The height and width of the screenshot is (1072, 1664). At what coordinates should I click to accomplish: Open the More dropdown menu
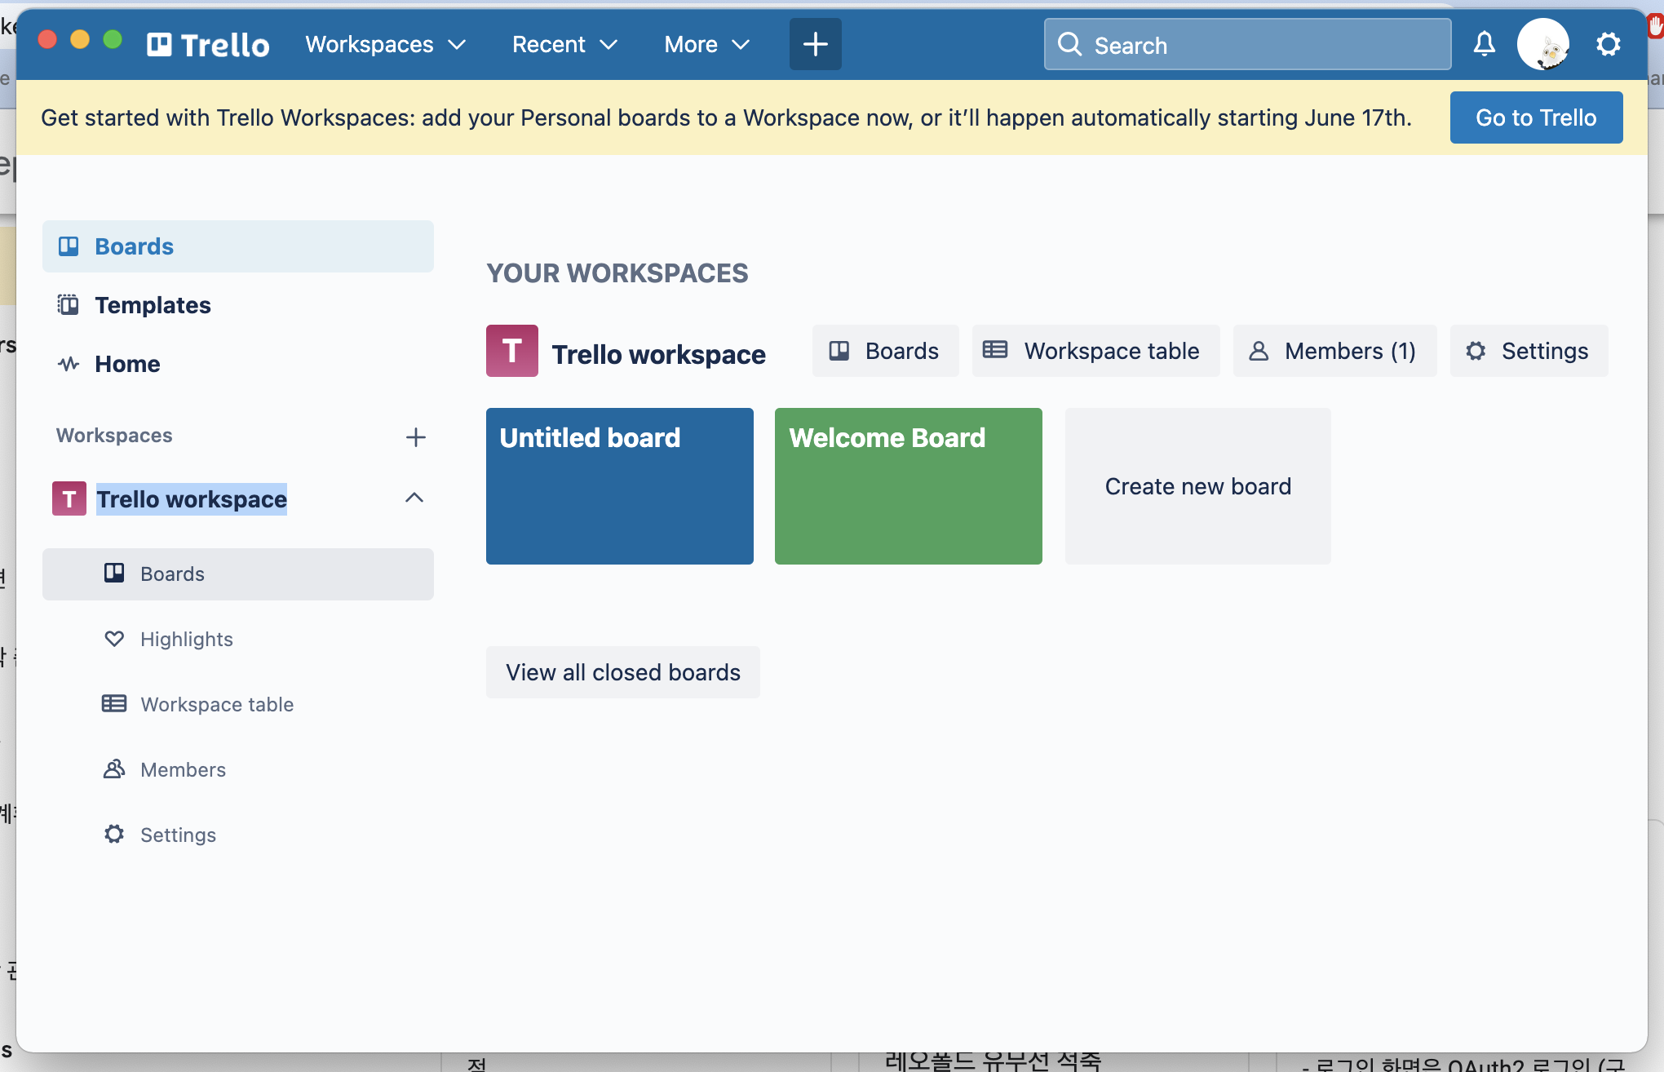click(706, 44)
